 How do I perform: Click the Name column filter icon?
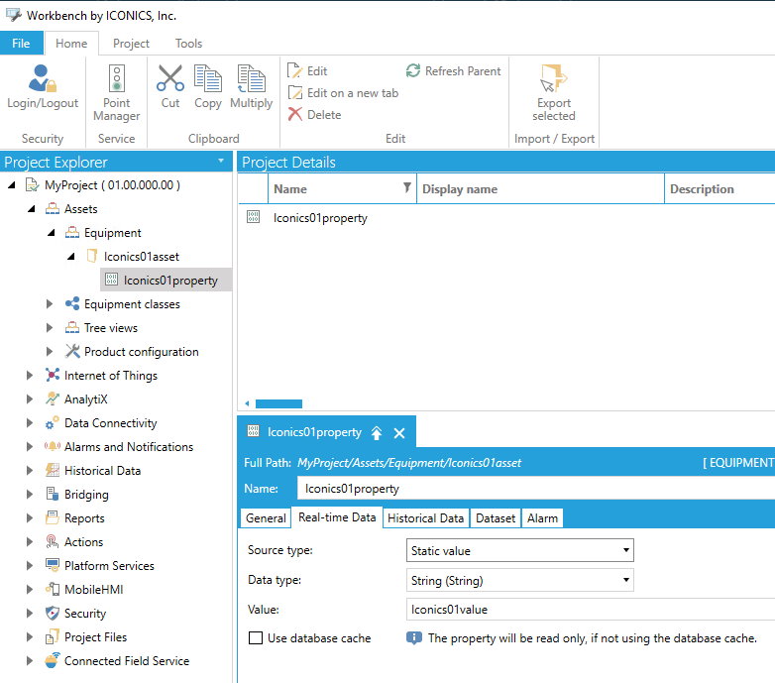(406, 187)
